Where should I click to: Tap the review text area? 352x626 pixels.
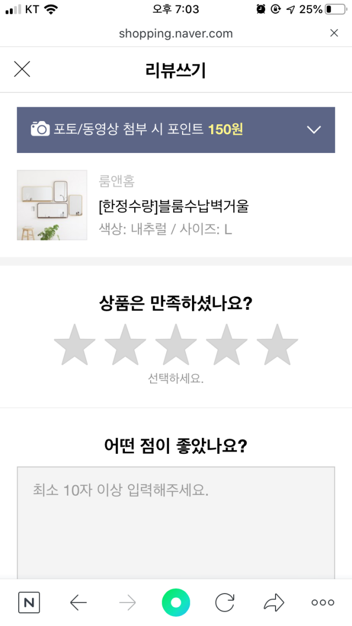tap(176, 523)
